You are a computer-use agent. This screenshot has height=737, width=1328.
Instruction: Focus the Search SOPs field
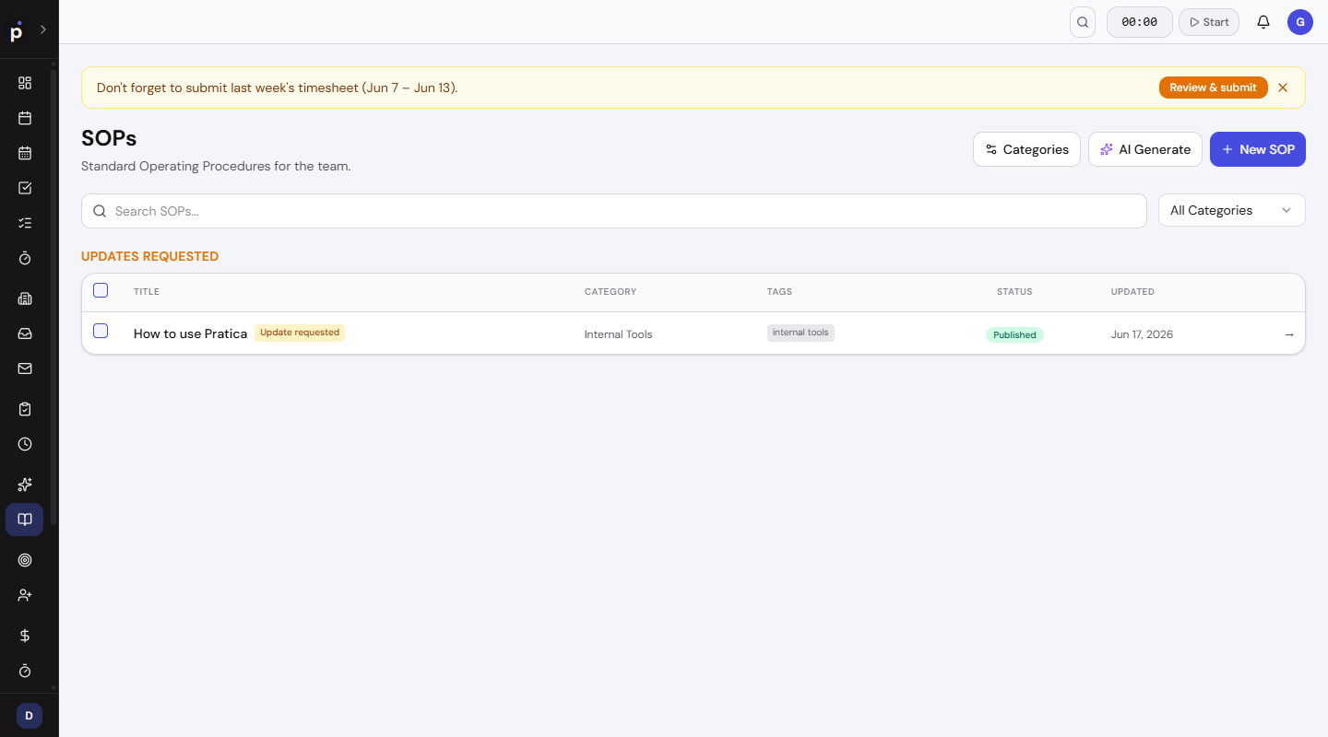[x=614, y=211]
